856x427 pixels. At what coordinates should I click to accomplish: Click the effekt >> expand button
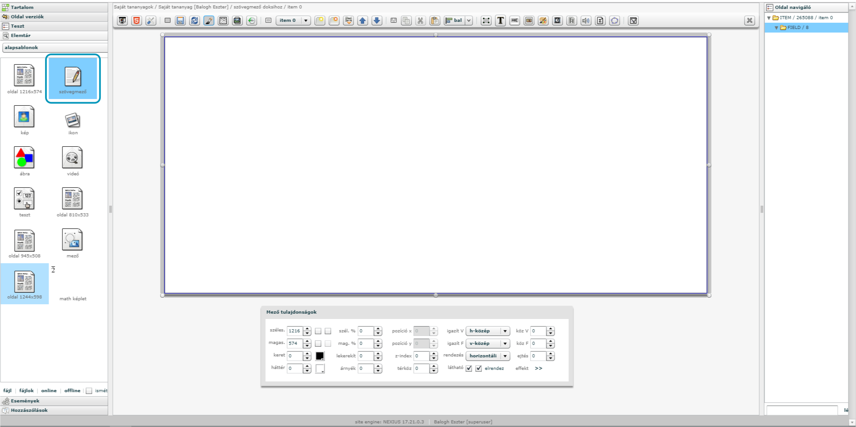click(539, 369)
